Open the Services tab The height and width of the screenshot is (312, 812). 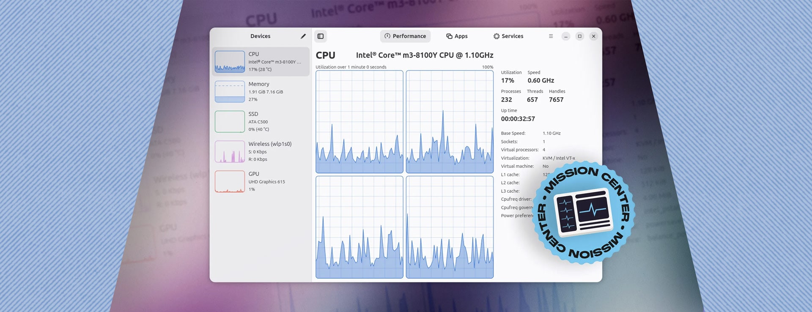(x=508, y=36)
